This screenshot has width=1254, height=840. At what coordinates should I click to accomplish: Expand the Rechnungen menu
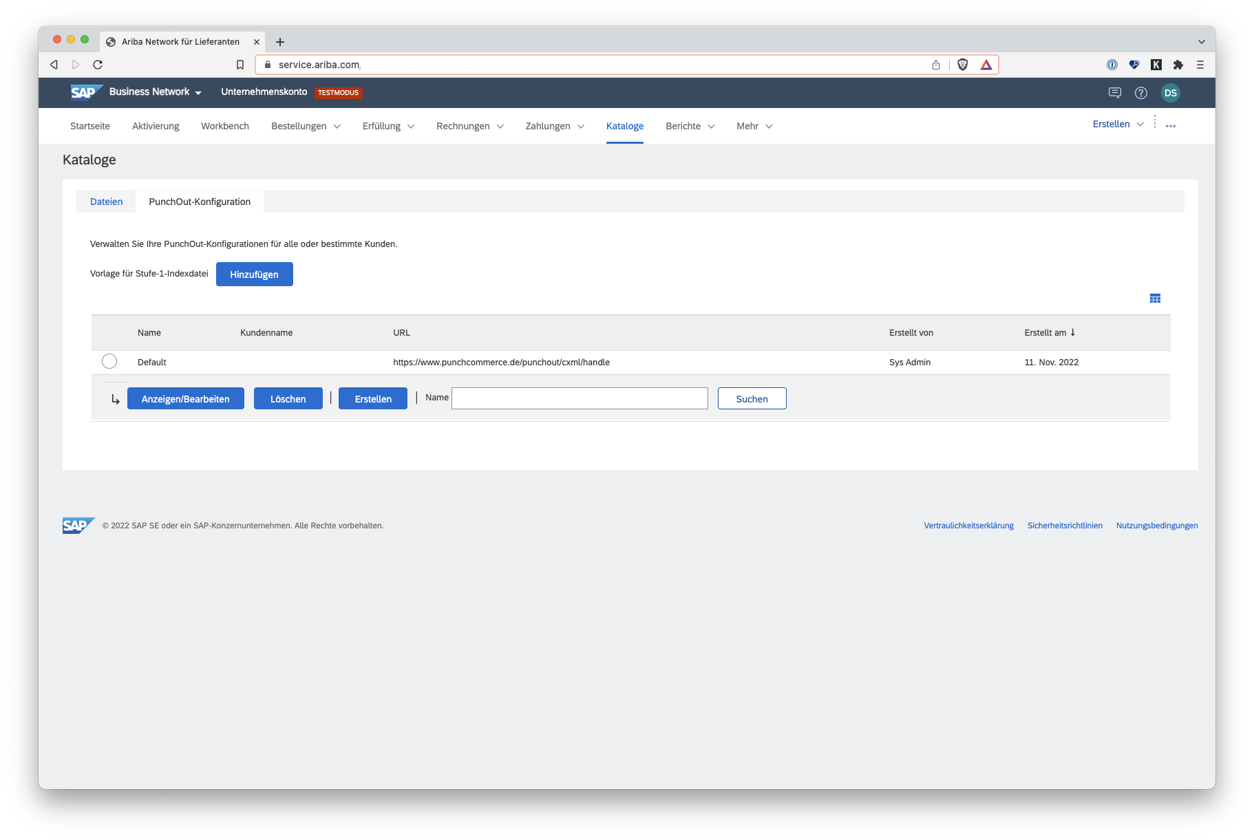pos(470,126)
